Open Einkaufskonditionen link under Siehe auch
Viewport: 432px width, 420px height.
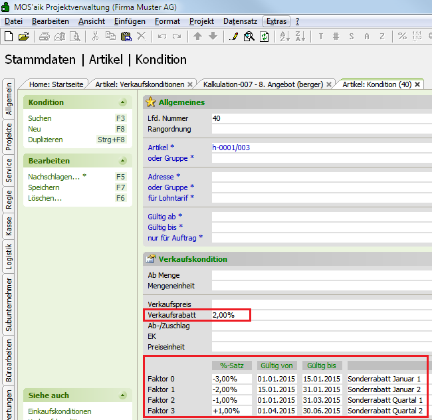60,411
